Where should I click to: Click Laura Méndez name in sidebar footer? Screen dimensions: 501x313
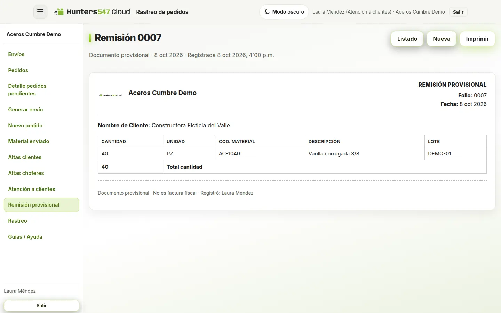pyautogui.click(x=20, y=291)
